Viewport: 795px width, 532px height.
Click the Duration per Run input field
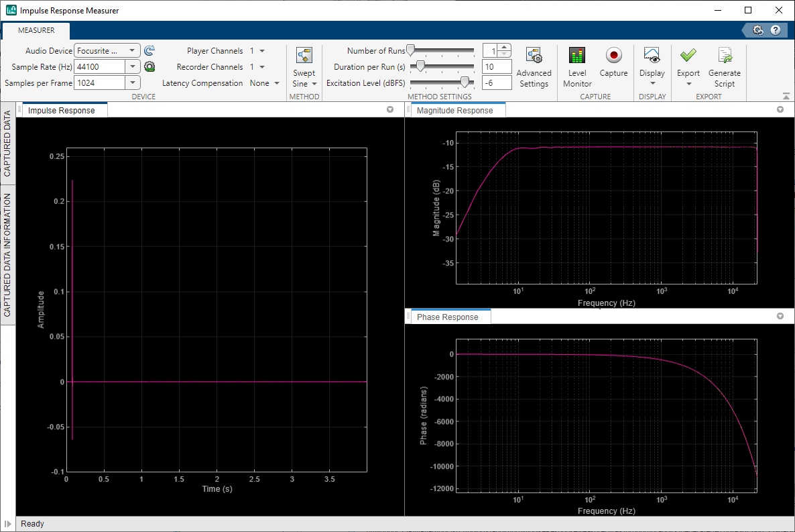[497, 66]
